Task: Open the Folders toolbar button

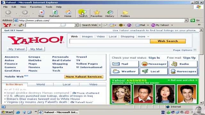Action: point(125,14)
